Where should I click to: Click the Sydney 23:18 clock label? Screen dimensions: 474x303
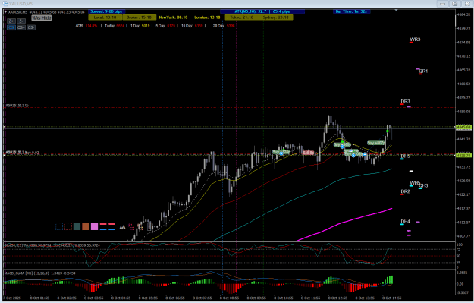[276, 17]
